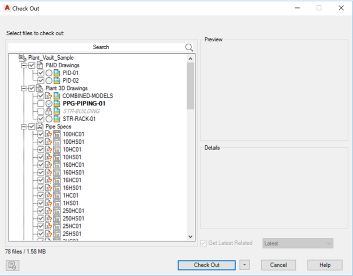Click the Plant 3D Drawings folder icon
The height and width of the screenshot is (276, 353).
tap(39, 88)
